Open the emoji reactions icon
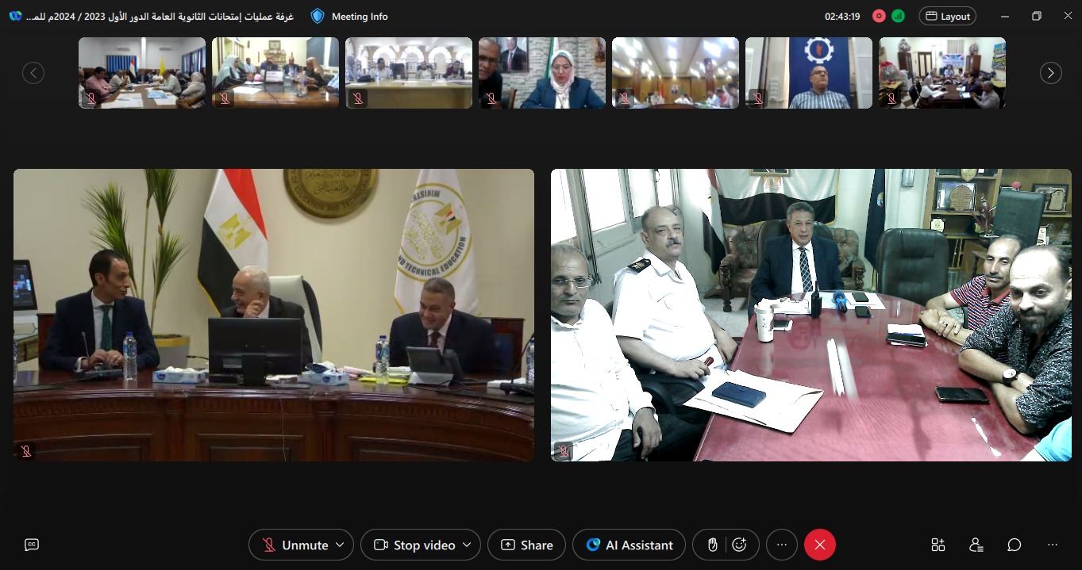Screen dimensions: 1082x570 point(740,545)
